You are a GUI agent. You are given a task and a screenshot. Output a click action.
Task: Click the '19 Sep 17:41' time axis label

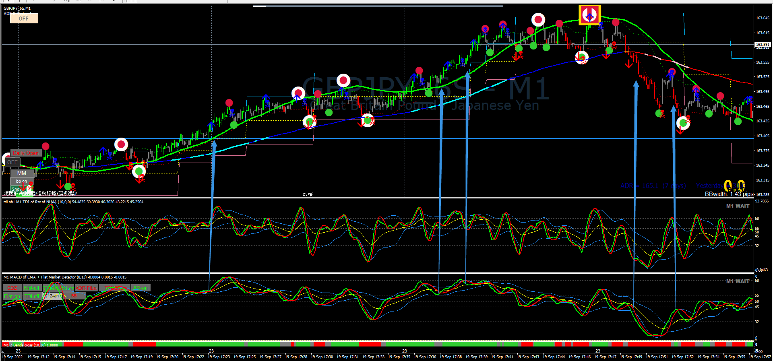[x=502, y=357]
